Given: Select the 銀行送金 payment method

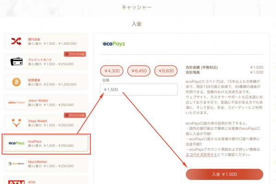Looking at the screenshot, I should [46, 42].
